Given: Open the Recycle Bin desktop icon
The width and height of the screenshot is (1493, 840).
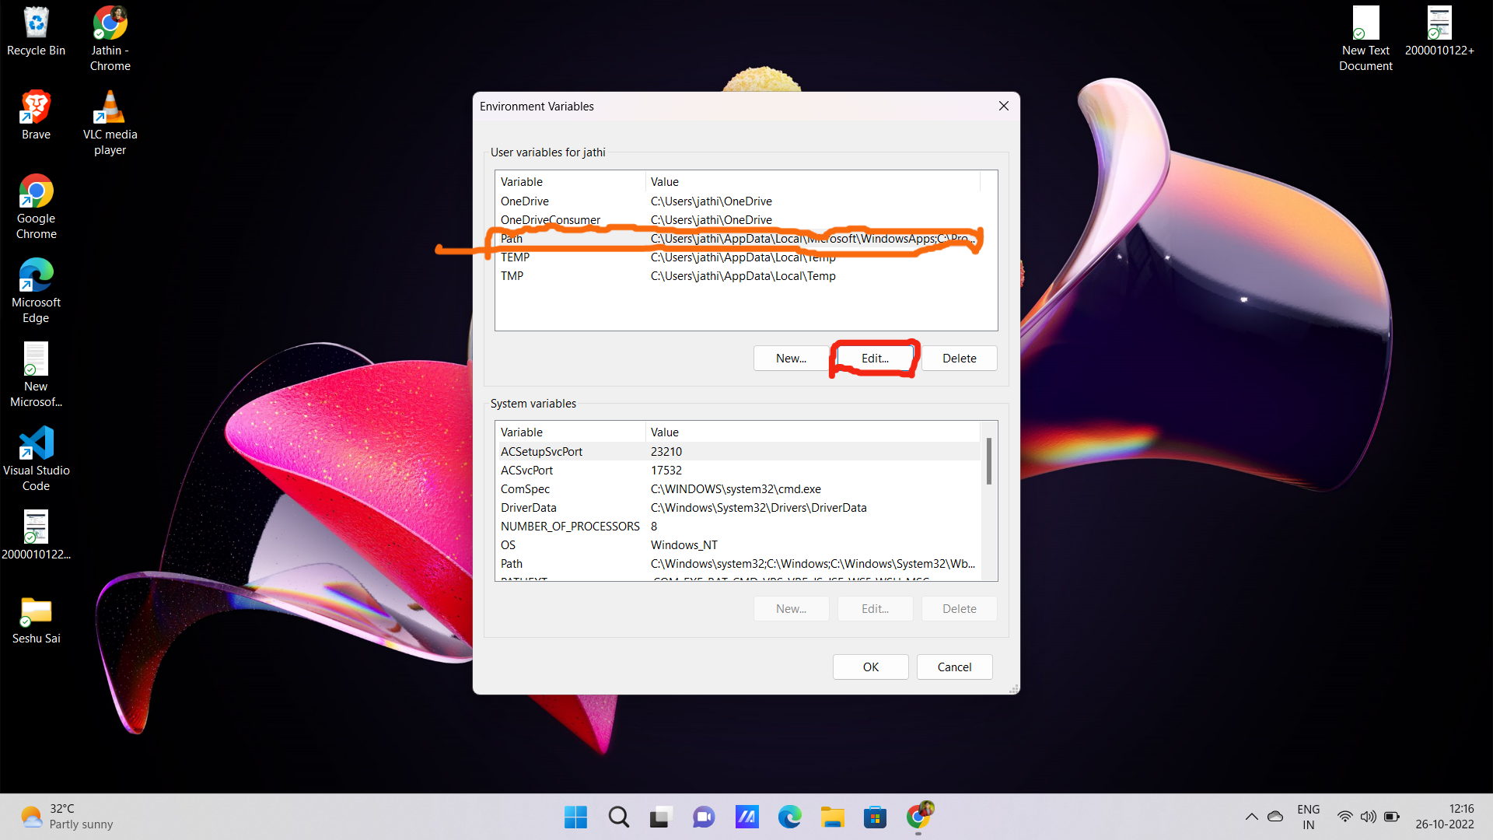Looking at the screenshot, I should pyautogui.click(x=36, y=33).
